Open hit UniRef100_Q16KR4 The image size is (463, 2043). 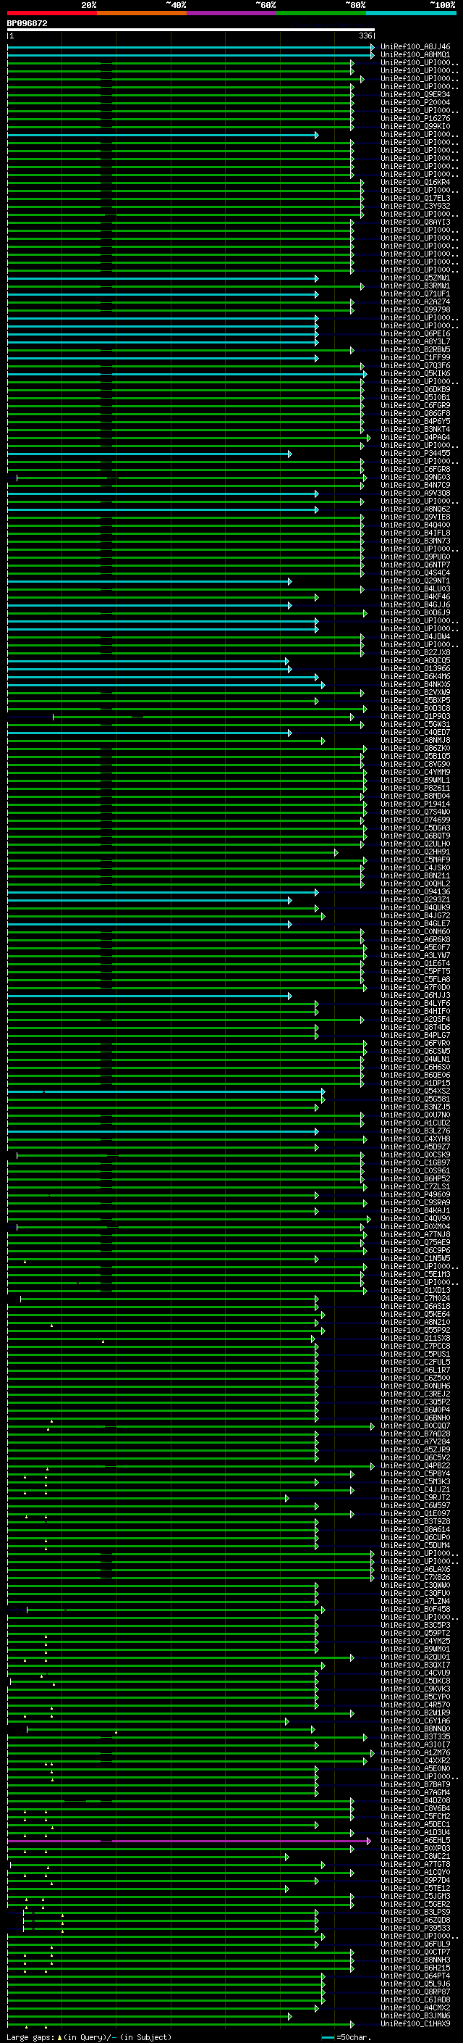pyautogui.click(x=415, y=183)
